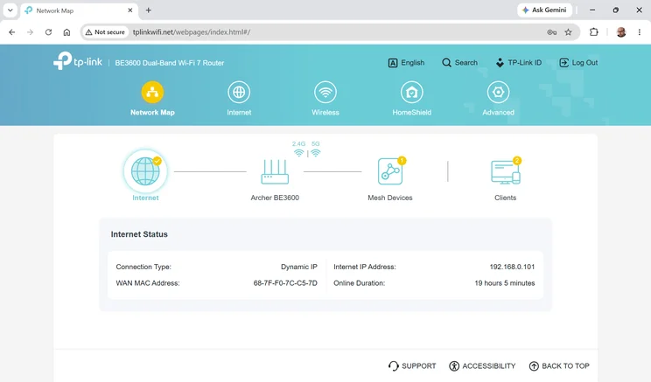Open the browser home page

tap(66, 32)
